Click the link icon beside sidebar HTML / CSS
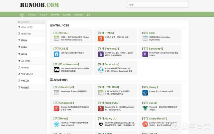This screenshot has height=134, width=214. point(19,27)
